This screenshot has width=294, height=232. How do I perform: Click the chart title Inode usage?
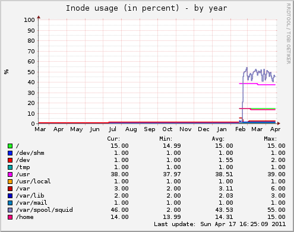(x=146, y=8)
